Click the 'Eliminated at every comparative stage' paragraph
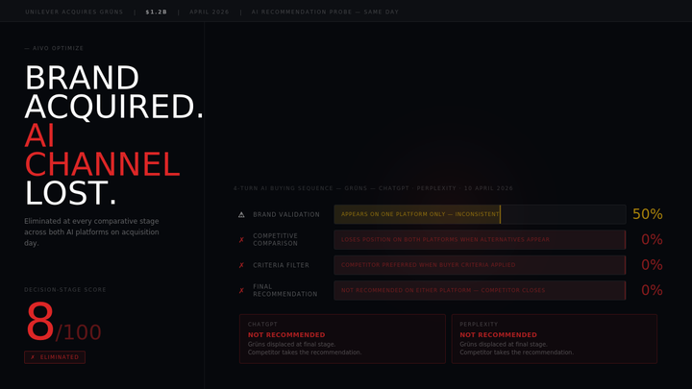This screenshot has width=692, height=389. 91,232
